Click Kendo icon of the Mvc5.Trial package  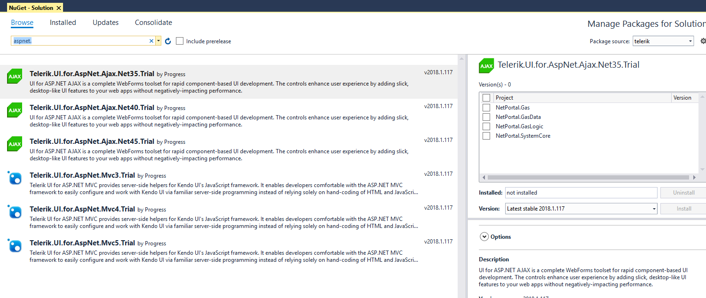(15, 246)
